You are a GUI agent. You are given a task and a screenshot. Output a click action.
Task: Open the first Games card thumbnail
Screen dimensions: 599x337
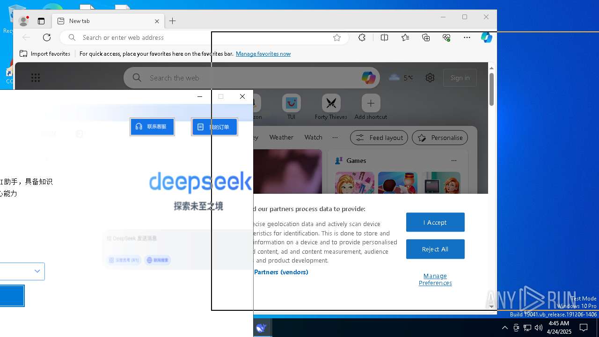[x=355, y=183]
